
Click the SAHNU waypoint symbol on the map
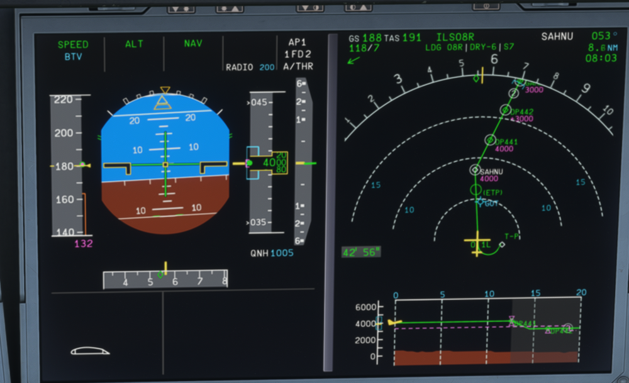[x=475, y=169]
